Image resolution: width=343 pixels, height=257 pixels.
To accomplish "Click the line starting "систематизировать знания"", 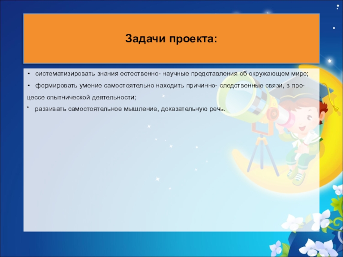I will pos(172,74).
